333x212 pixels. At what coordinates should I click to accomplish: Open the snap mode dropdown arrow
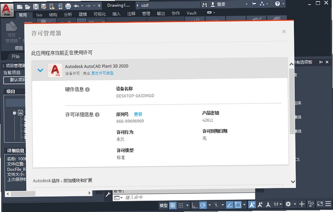187,205
